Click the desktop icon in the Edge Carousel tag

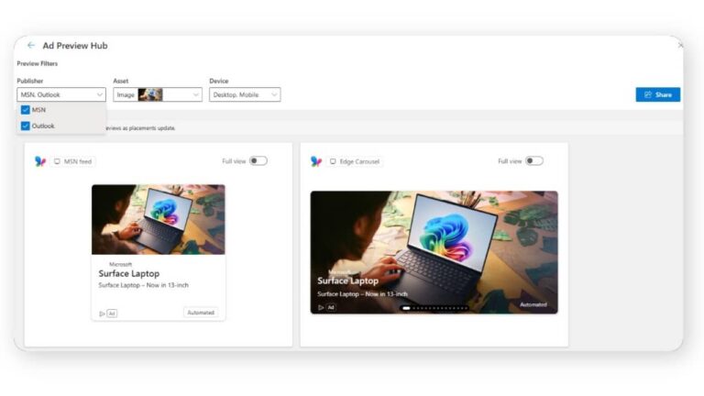point(333,161)
